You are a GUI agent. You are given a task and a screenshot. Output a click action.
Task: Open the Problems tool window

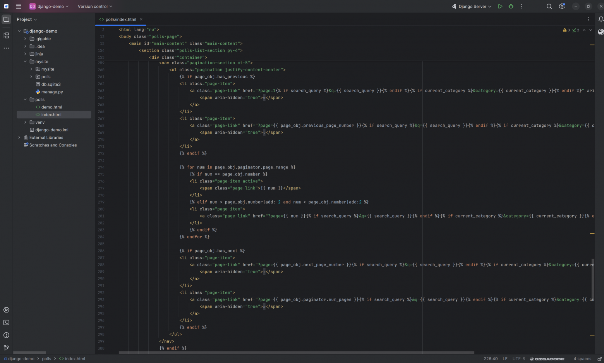(6, 335)
